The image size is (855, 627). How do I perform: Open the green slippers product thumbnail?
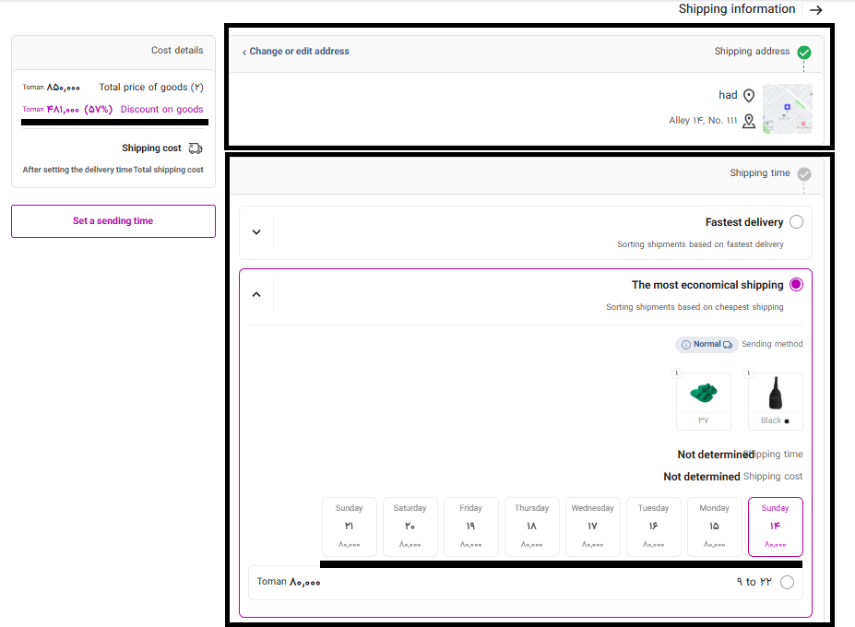click(x=704, y=394)
